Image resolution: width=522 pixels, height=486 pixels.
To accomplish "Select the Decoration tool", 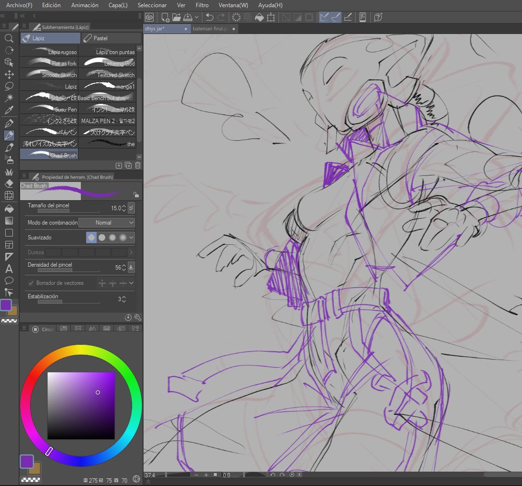I will coord(9,171).
